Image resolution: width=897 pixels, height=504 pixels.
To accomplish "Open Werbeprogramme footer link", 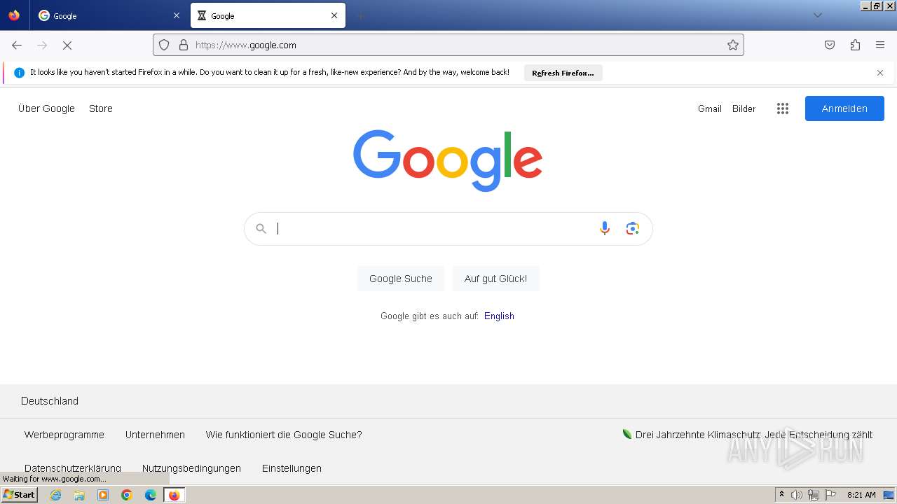I will [x=64, y=435].
